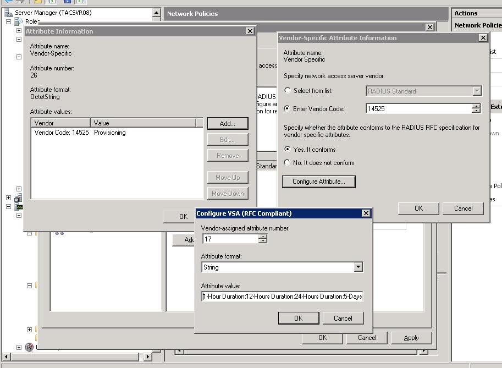Click the Network Policy Server icon in the tree

point(19,207)
